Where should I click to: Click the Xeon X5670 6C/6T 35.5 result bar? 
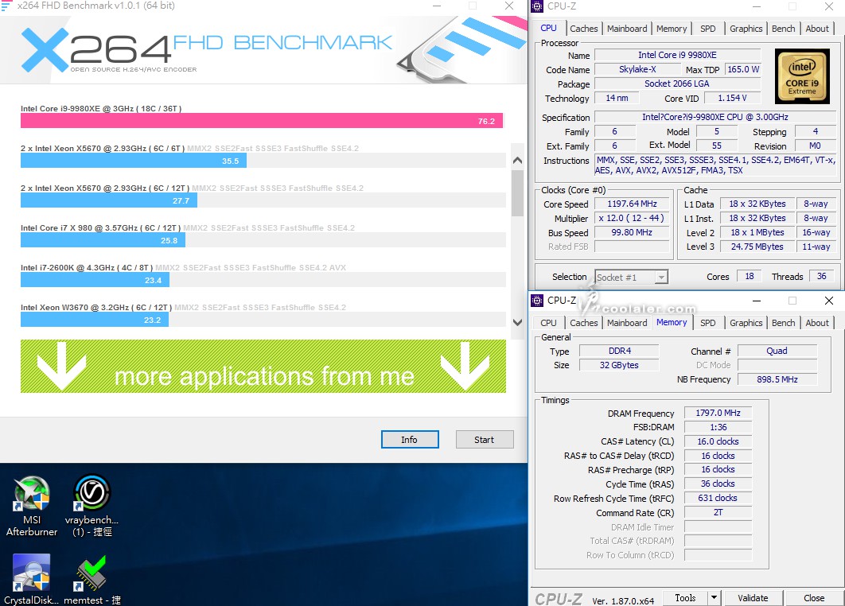click(x=134, y=161)
